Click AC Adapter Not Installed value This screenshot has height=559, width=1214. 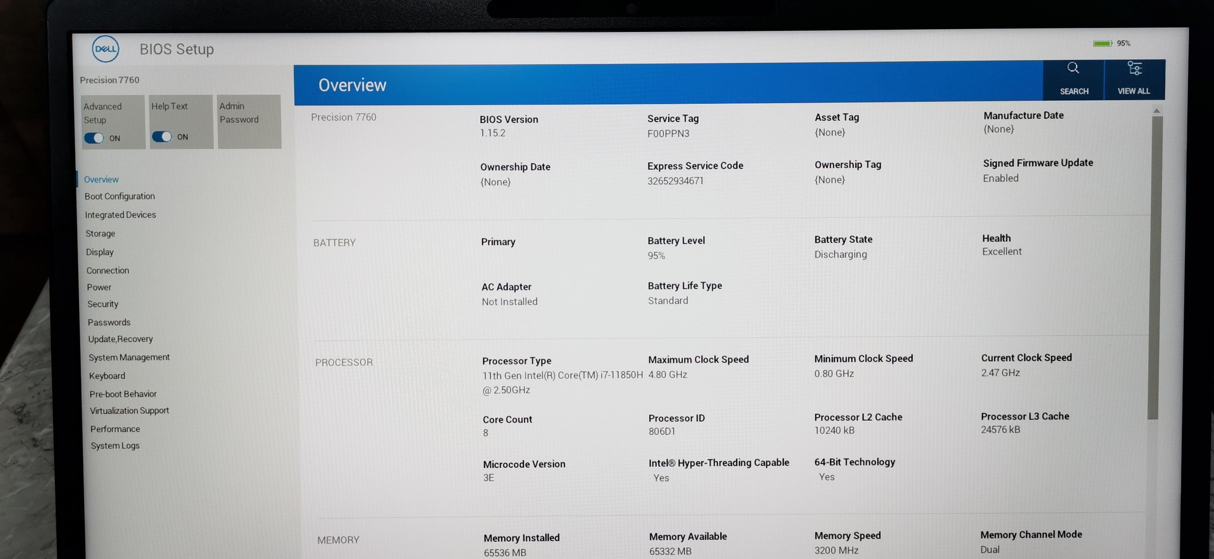(510, 302)
